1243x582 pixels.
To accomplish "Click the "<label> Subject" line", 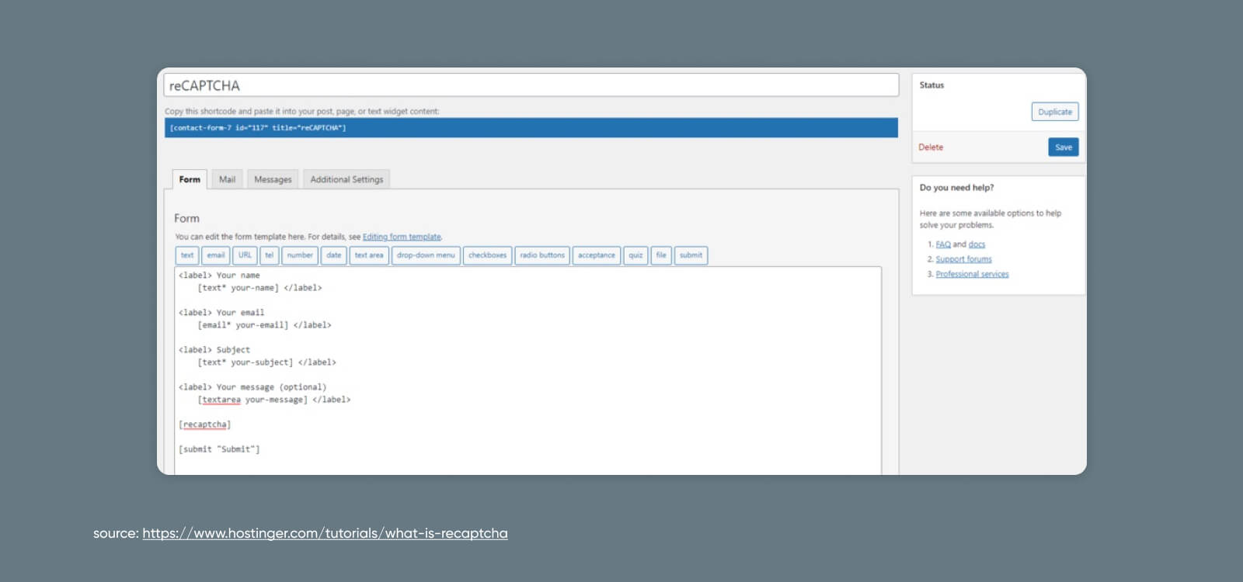I will point(214,350).
